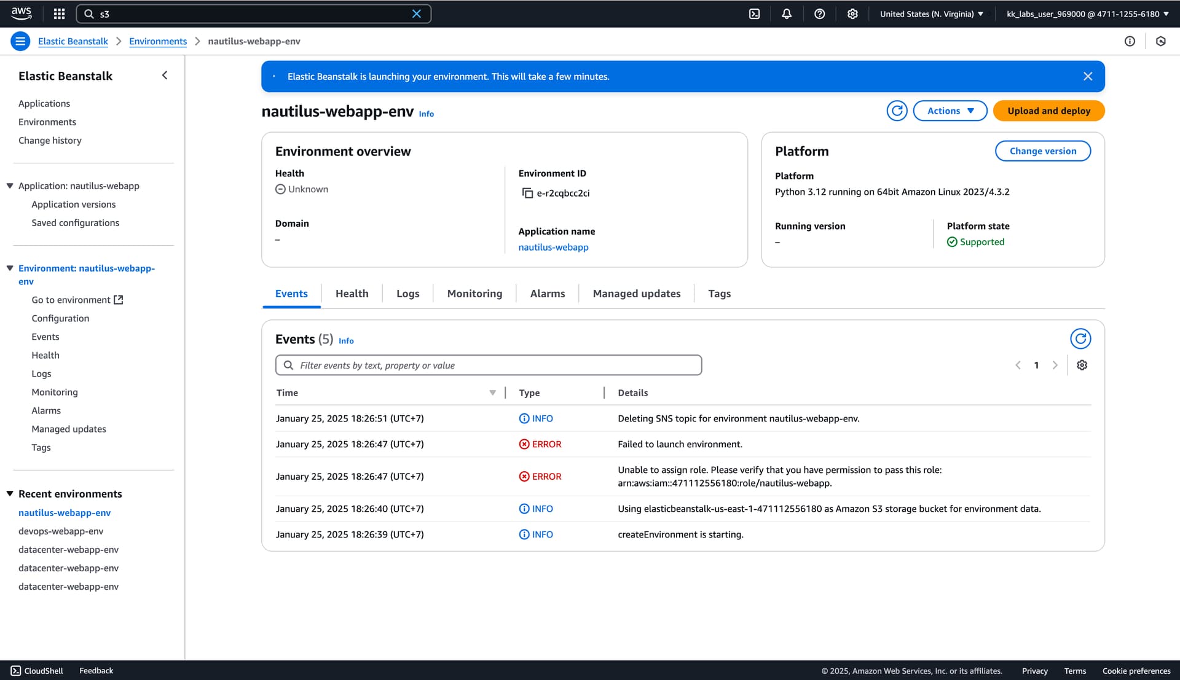Click the Info link beside Events heading
This screenshot has height=680, width=1180.
tap(346, 341)
